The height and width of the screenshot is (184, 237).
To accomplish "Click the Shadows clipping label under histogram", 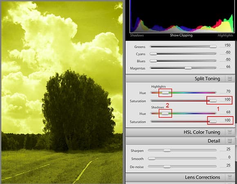I will coord(137,35).
